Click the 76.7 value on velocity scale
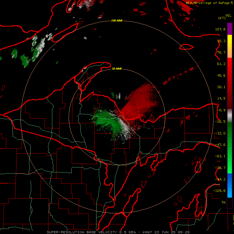 click(x=221, y=52)
